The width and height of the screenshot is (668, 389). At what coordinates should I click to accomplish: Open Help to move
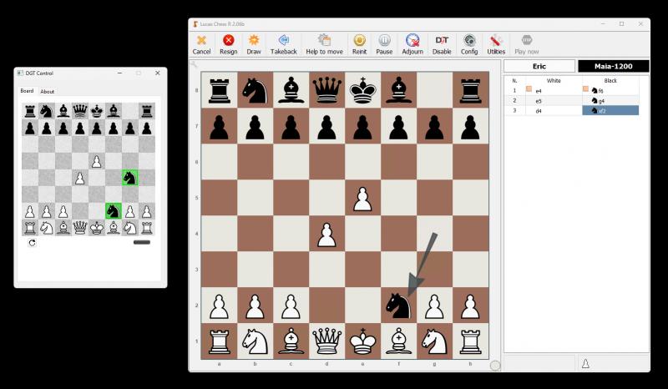click(x=324, y=43)
